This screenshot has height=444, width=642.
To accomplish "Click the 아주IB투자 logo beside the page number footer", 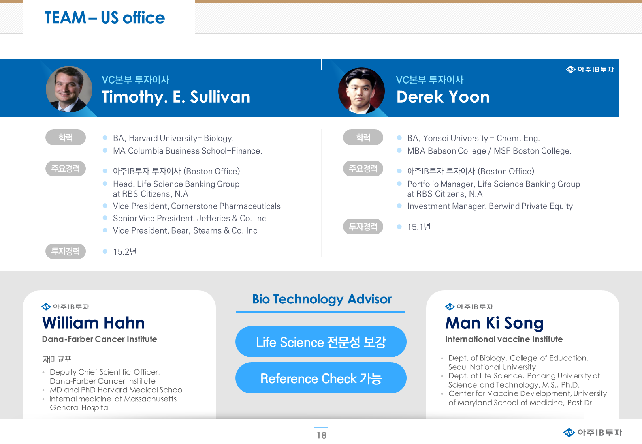I will click(593, 433).
